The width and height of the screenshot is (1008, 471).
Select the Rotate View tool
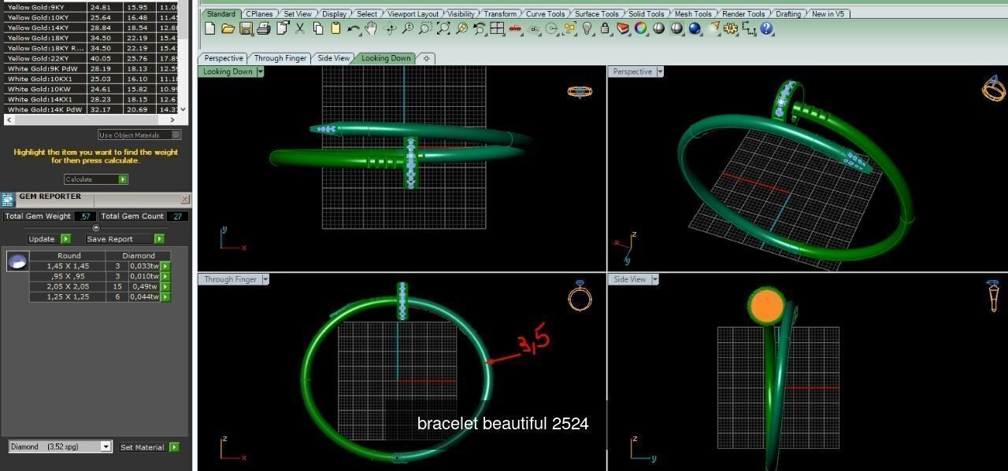point(389,28)
